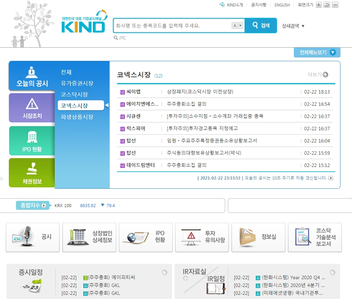352x305 pixels.
Task: Open the 에이치엔에스... company name
Action: click(x=142, y=104)
